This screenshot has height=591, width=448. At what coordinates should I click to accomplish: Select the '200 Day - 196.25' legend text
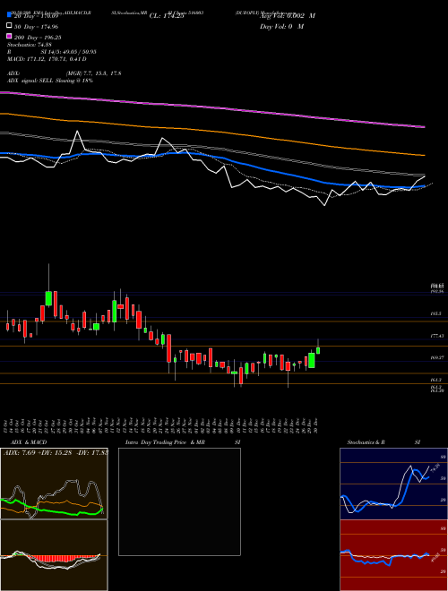[x=38, y=37]
